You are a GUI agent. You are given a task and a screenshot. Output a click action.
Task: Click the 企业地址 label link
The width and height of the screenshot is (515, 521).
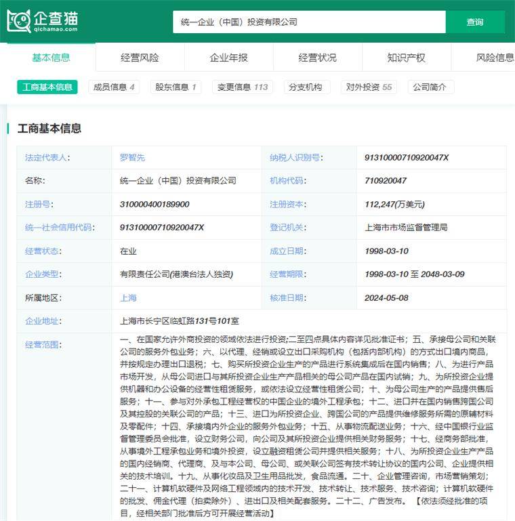[41, 321]
